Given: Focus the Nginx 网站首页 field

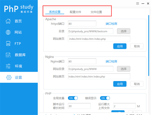Looking at the screenshot, I should pyautogui.click(x=99, y=76).
